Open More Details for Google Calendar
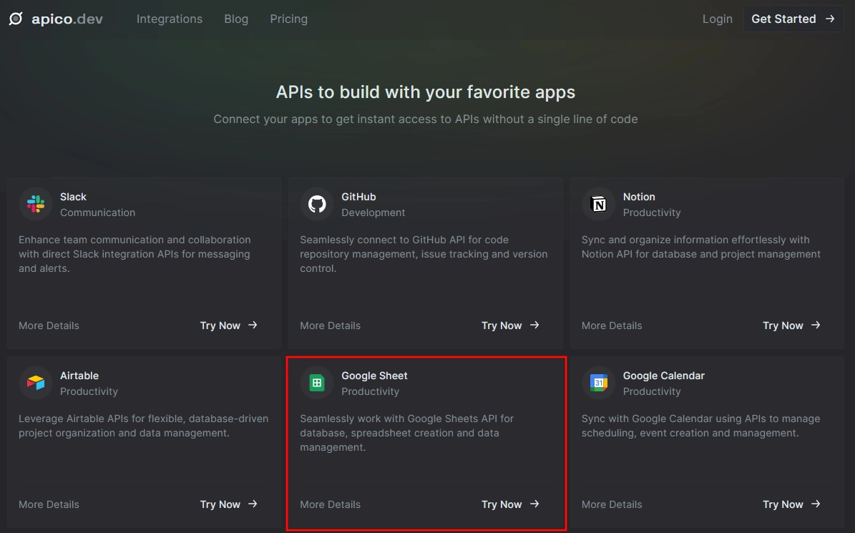This screenshot has height=533, width=855. pyautogui.click(x=611, y=504)
